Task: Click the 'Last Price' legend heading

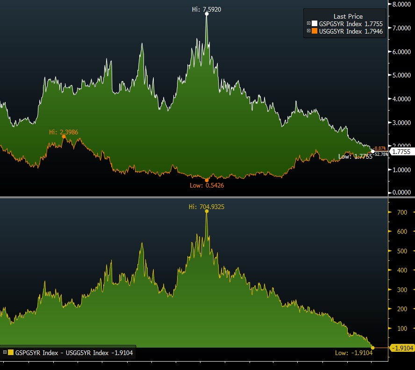Action: point(348,16)
